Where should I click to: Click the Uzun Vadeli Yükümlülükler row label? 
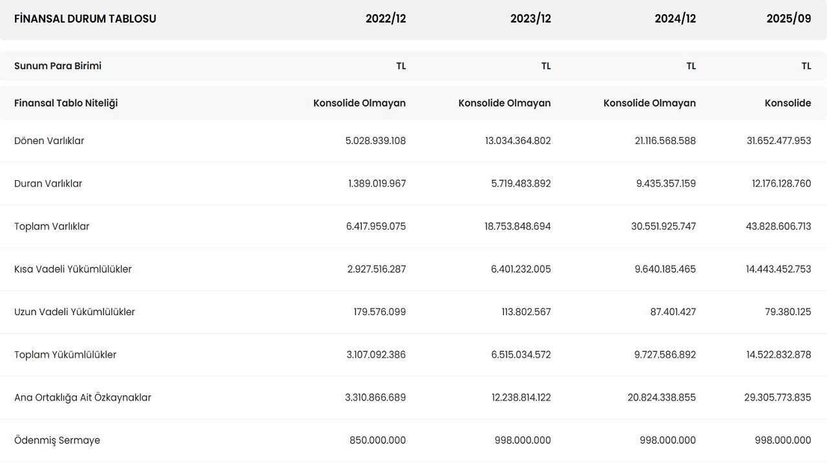[x=75, y=312]
